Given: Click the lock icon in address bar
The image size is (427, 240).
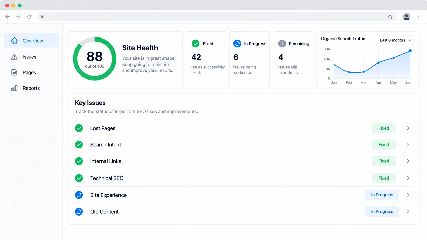Looking at the screenshot, I should click(42, 17).
